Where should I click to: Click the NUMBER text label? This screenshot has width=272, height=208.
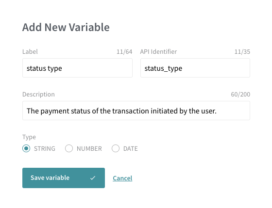point(89,148)
